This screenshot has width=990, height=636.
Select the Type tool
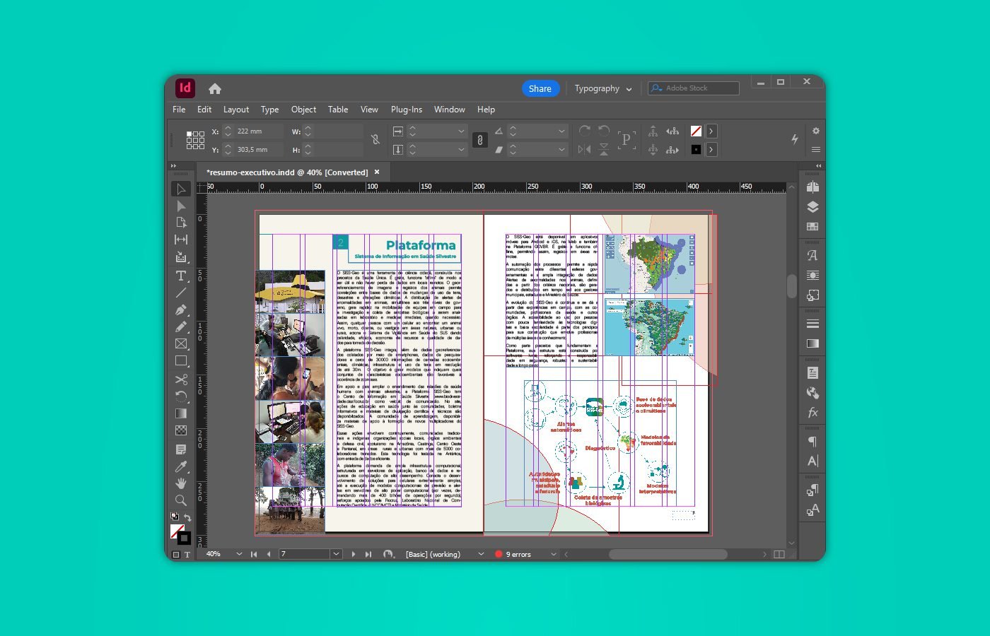[x=181, y=276]
